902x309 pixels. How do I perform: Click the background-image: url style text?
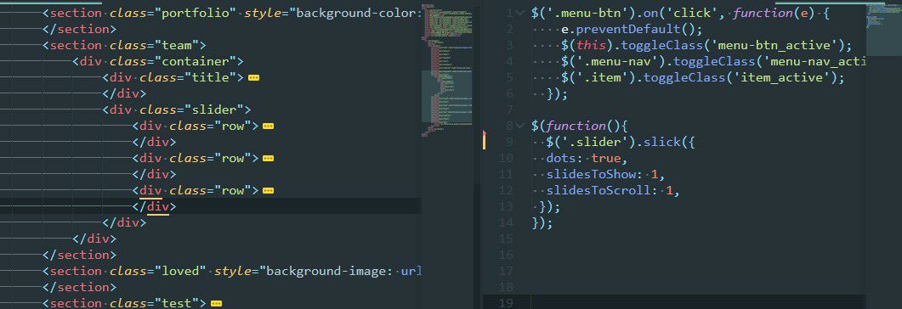343,271
